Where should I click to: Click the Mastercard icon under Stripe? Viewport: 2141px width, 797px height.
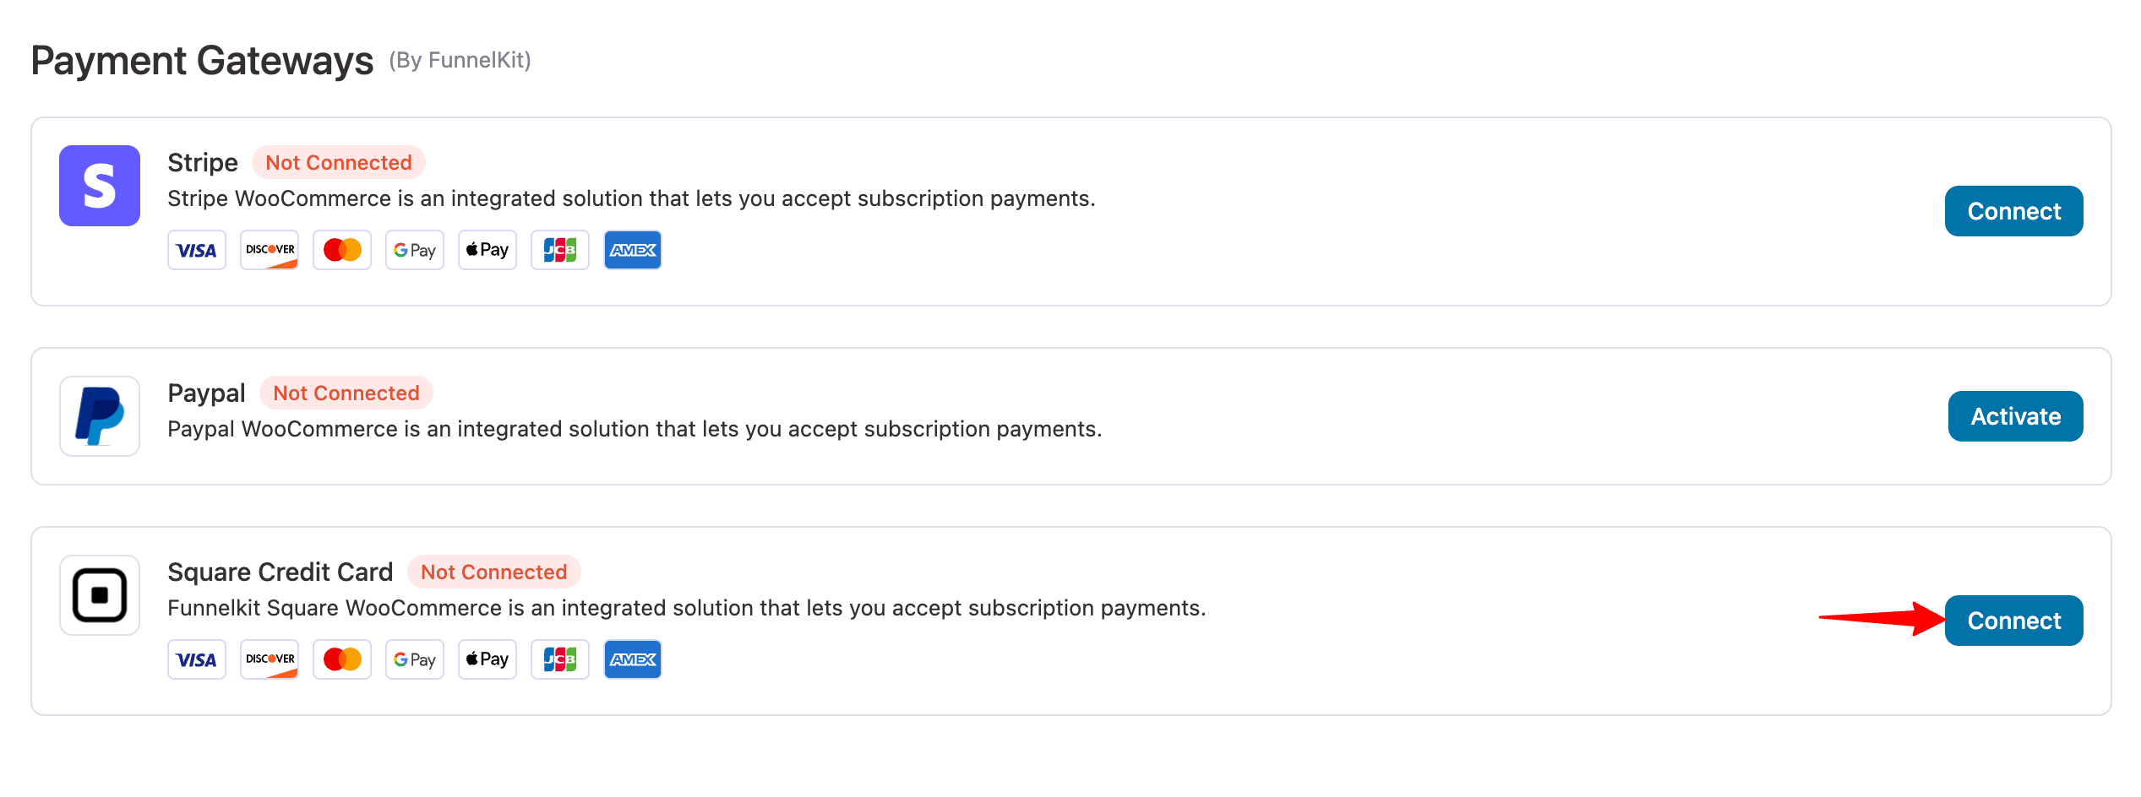pos(342,250)
